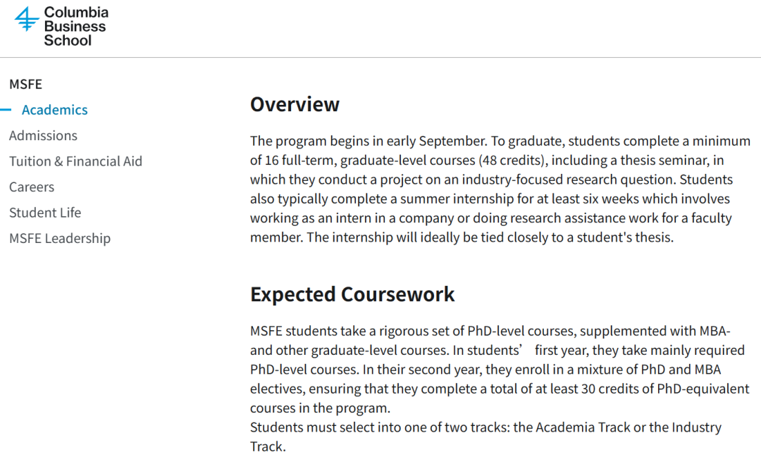Click the blue dash marker beside Academics

pos(6,110)
